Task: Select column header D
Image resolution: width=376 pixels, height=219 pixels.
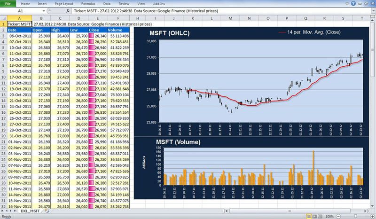Action: coord(78,18)
